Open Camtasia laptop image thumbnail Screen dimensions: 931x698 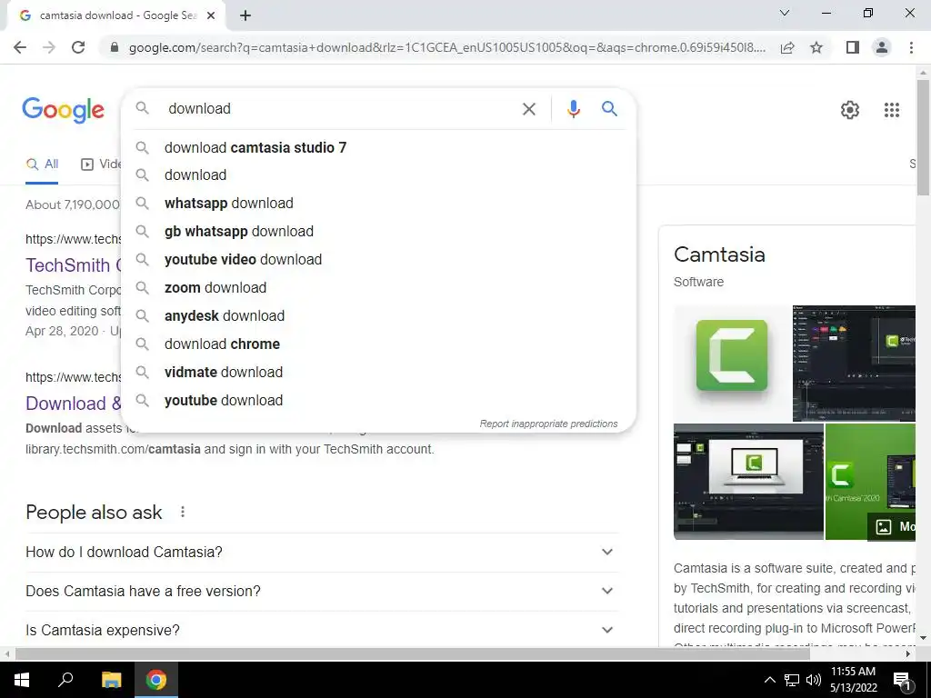pos(748,482)
